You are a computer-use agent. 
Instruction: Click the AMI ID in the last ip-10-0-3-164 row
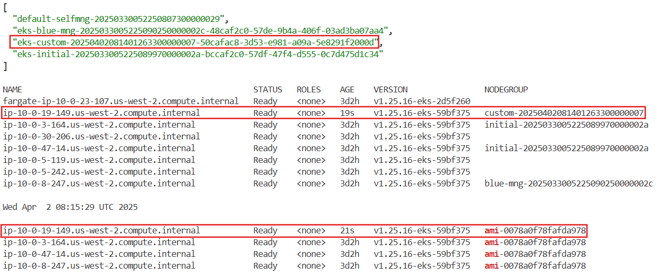(x=535, y=242)
